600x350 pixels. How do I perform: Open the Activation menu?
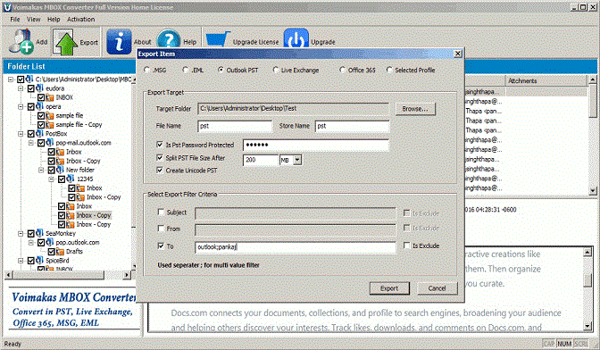[x=80, y=19]
